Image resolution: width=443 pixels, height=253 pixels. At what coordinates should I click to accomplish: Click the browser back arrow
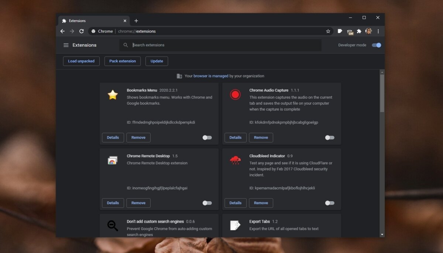click(x=62, y=31)
